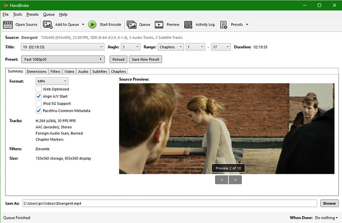Switch to the Audio tab

(84, 72)
